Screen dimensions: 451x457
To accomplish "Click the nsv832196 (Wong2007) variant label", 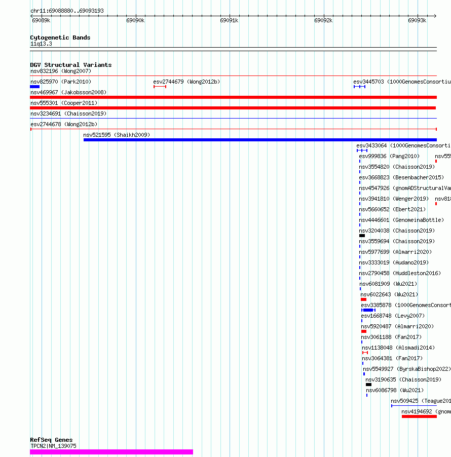I will [61, 71].
